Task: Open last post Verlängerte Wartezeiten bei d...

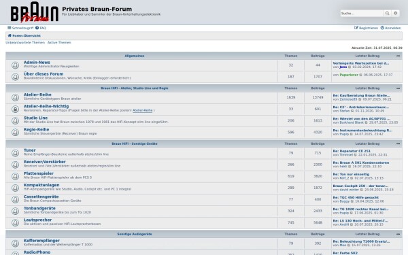Action: (361, 63)
